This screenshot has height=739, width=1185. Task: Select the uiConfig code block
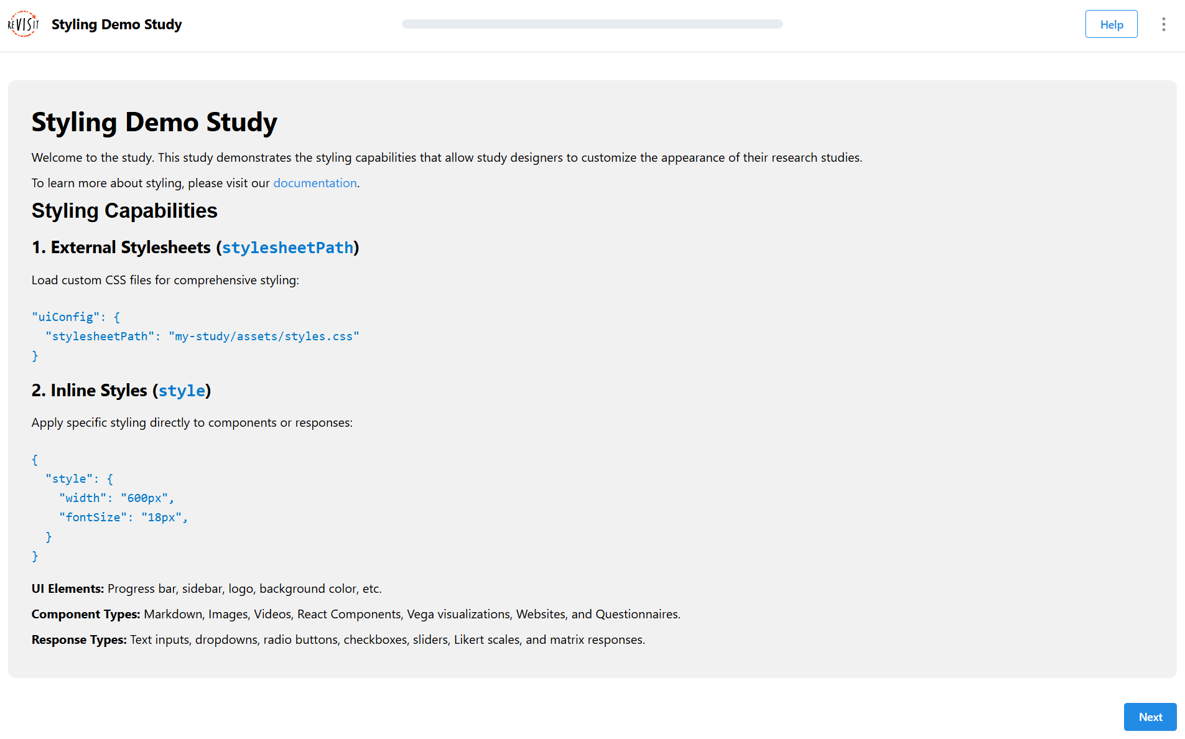click(x=196, y=336)
